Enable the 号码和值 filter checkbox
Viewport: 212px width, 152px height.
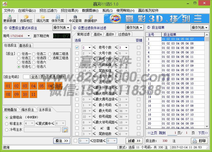tap(77, 65)
